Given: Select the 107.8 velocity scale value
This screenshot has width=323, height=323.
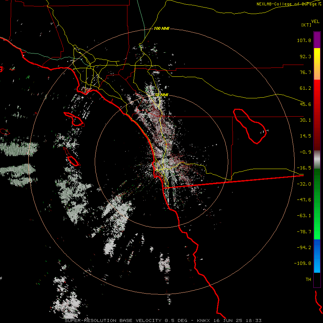Looking at the screenshot, I should pos(304,40).
